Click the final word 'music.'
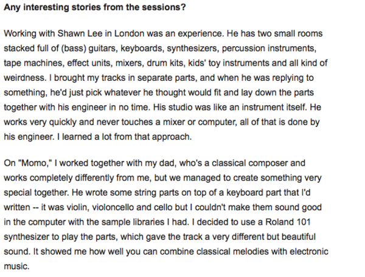 coord(16,266)
